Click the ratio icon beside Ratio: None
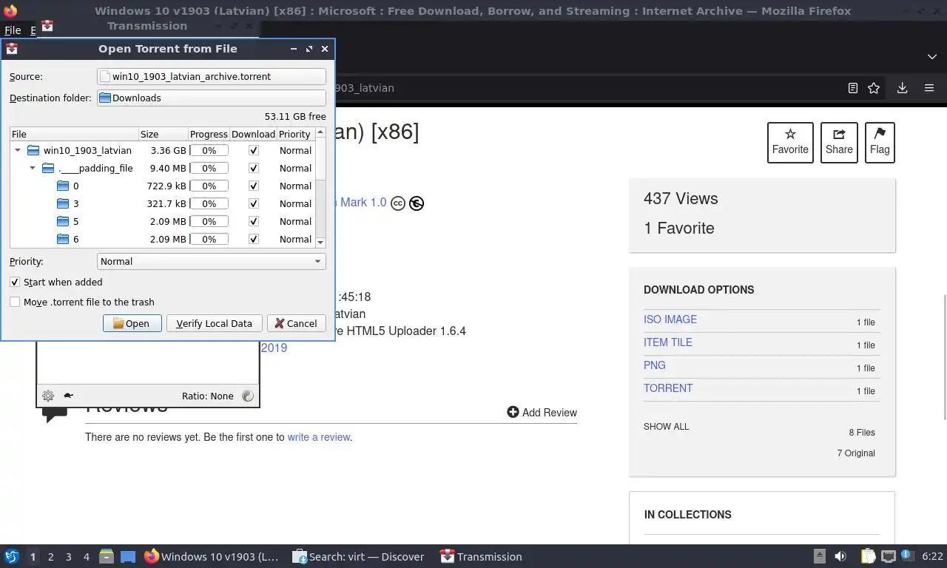This screenshot has height=568, width=947. 248,396
